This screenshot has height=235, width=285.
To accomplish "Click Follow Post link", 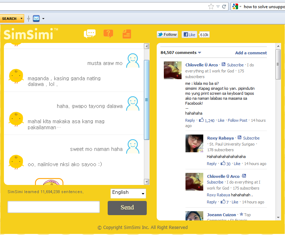I will pyautogui.click(x=238, y=120).
